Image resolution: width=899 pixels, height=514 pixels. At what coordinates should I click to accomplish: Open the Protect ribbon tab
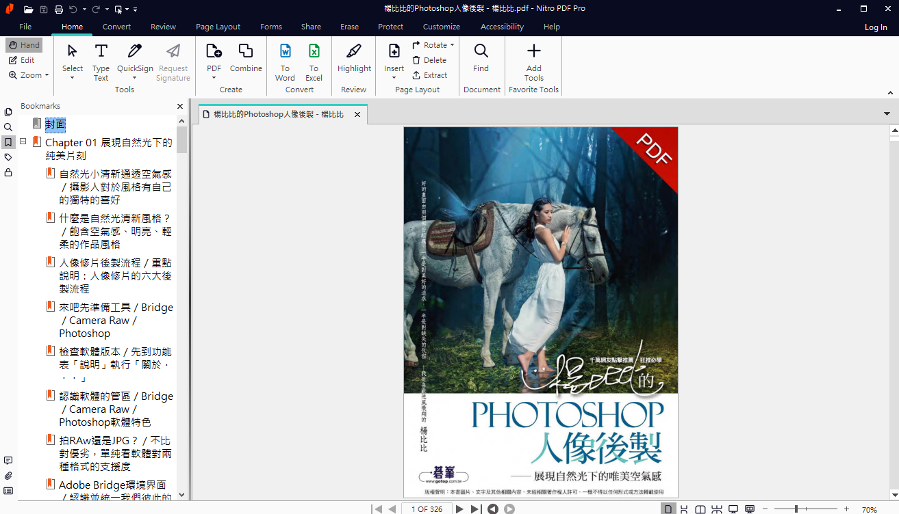pos(390,27)
